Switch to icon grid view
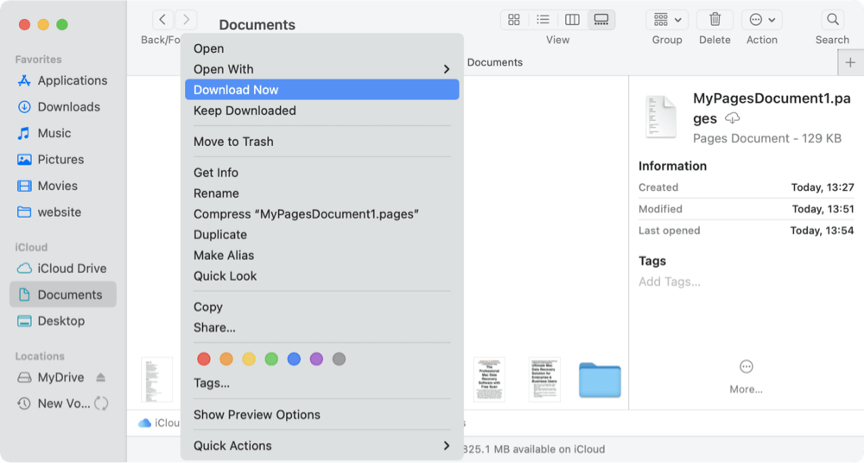The image size is (864, 463). point(514,20)
